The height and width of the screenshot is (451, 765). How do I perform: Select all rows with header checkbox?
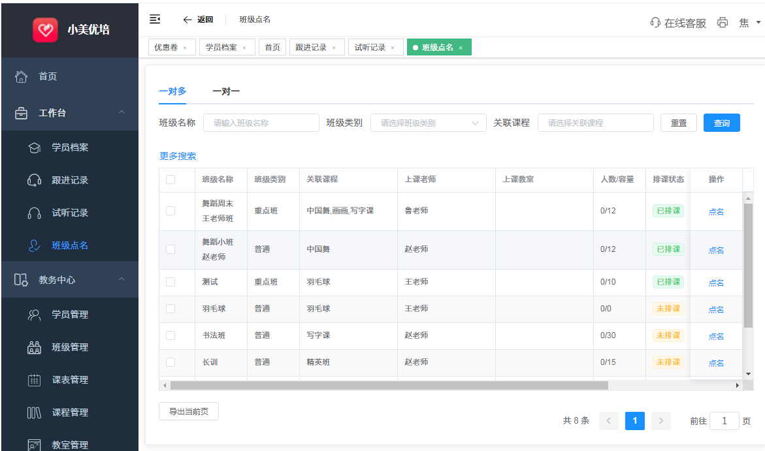pos(171,179)
